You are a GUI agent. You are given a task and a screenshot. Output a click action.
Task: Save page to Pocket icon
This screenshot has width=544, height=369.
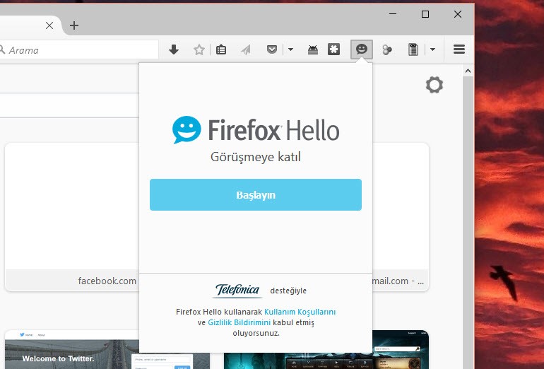pos(272,49)
